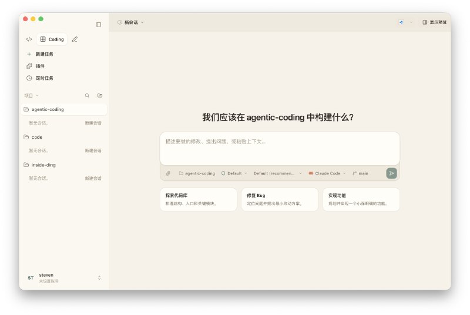This screenshot has height=315, width=470.
Task: Search projects with the magnifier icon
Action: coord(87,96)
